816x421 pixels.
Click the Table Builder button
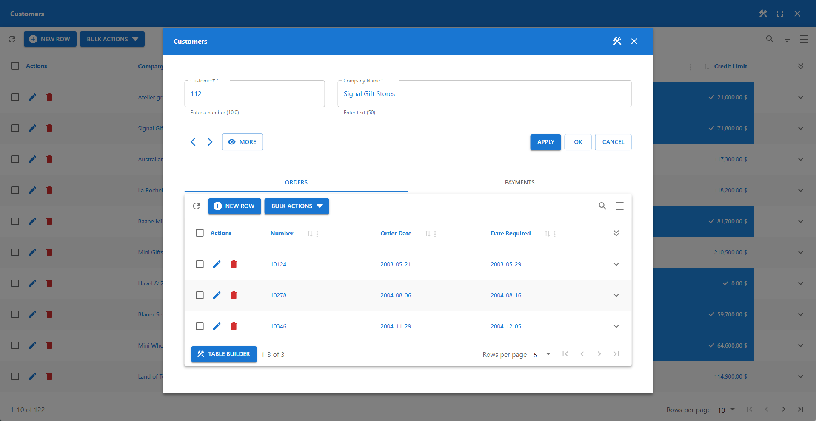click(x=223, y=354)
